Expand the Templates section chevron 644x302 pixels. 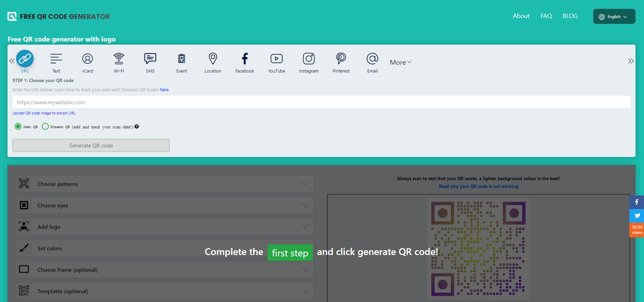305,291
